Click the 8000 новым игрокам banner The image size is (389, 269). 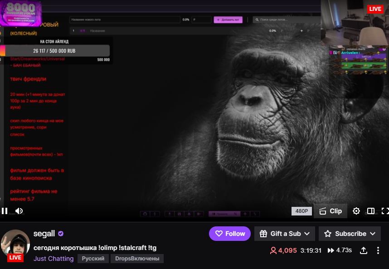coord(21,13)
